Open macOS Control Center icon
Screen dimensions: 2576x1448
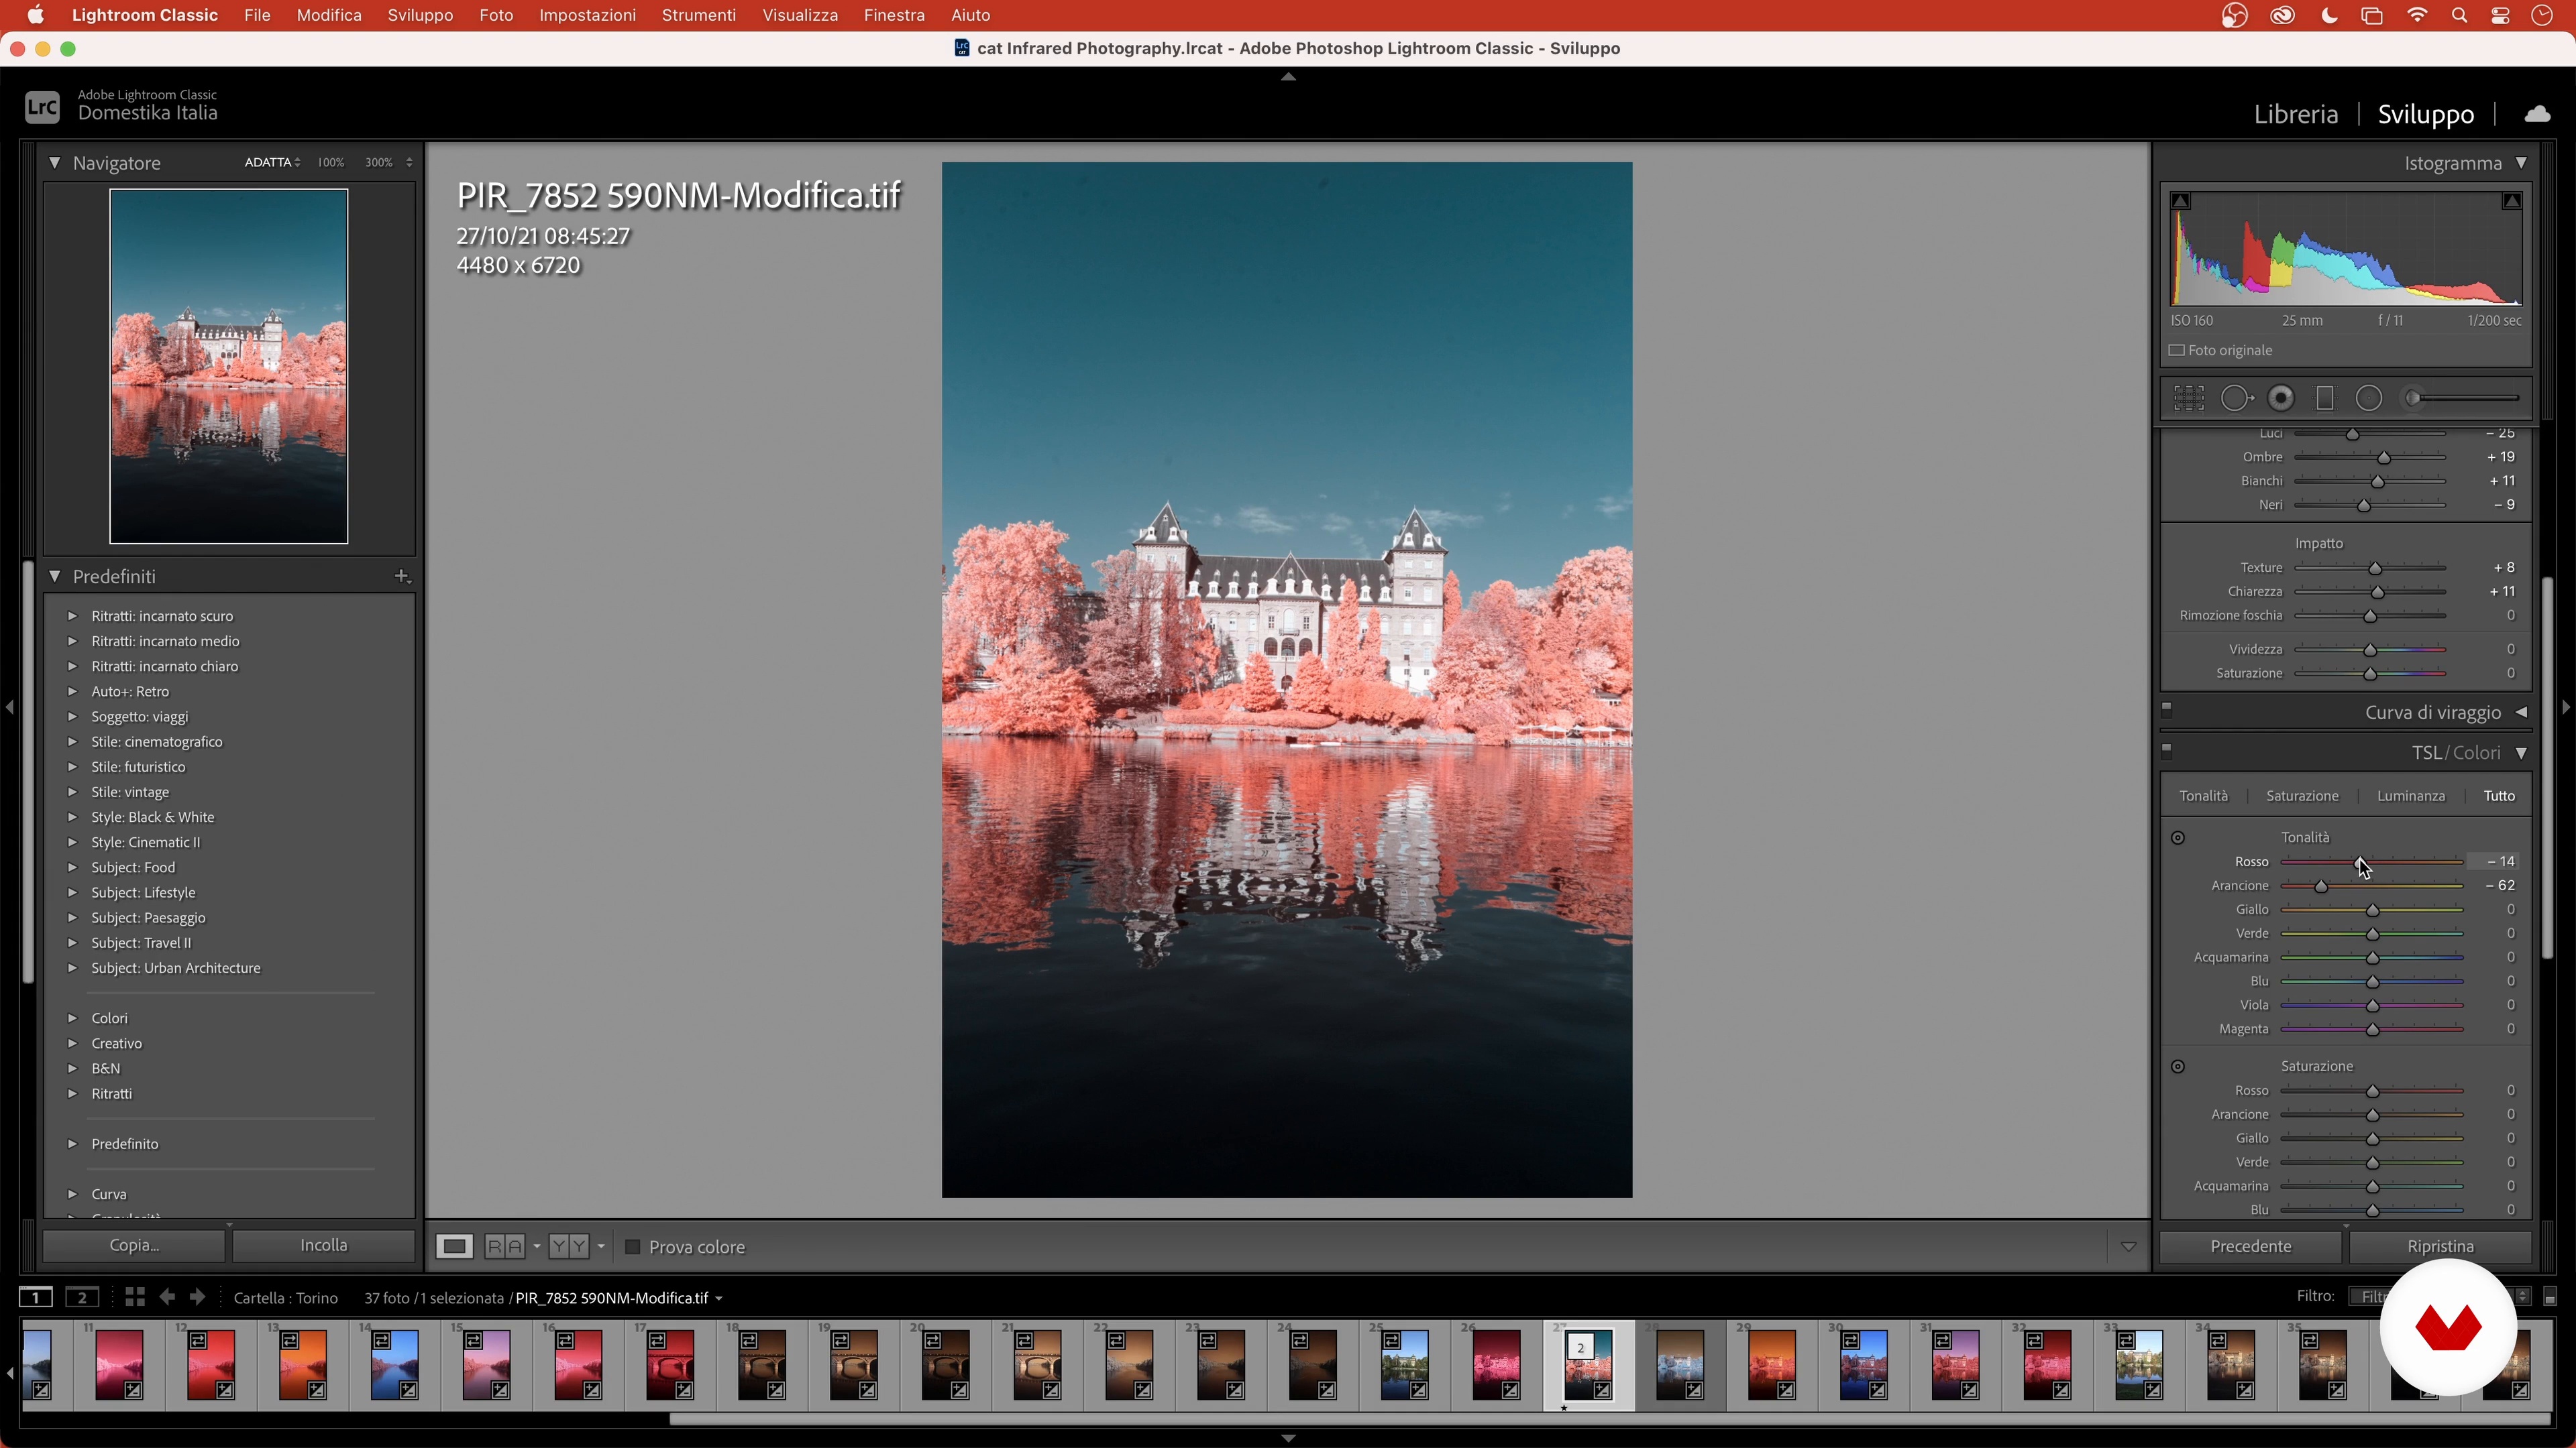pos(2500,15)
